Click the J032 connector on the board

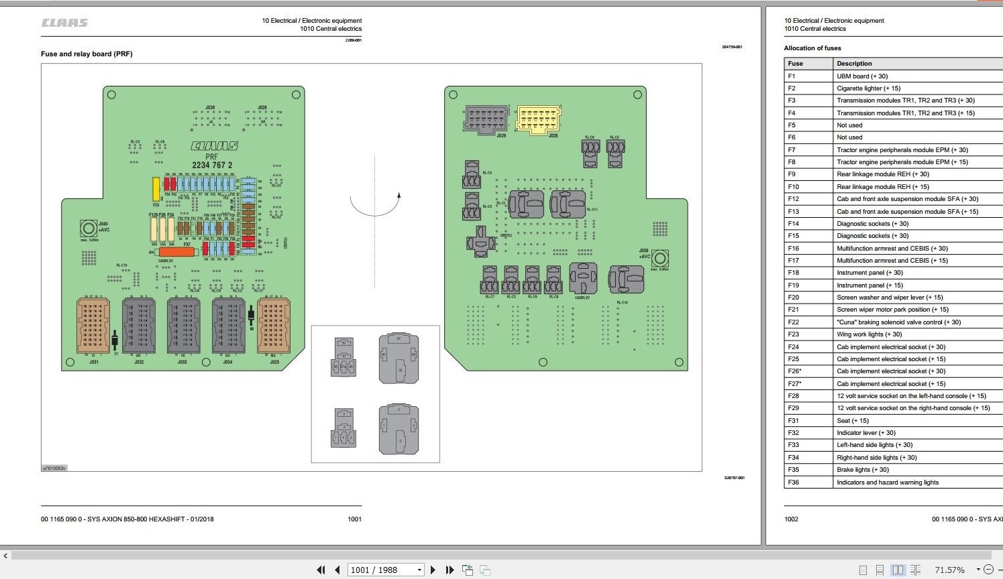pyautogui.click(x=139, y=326)
